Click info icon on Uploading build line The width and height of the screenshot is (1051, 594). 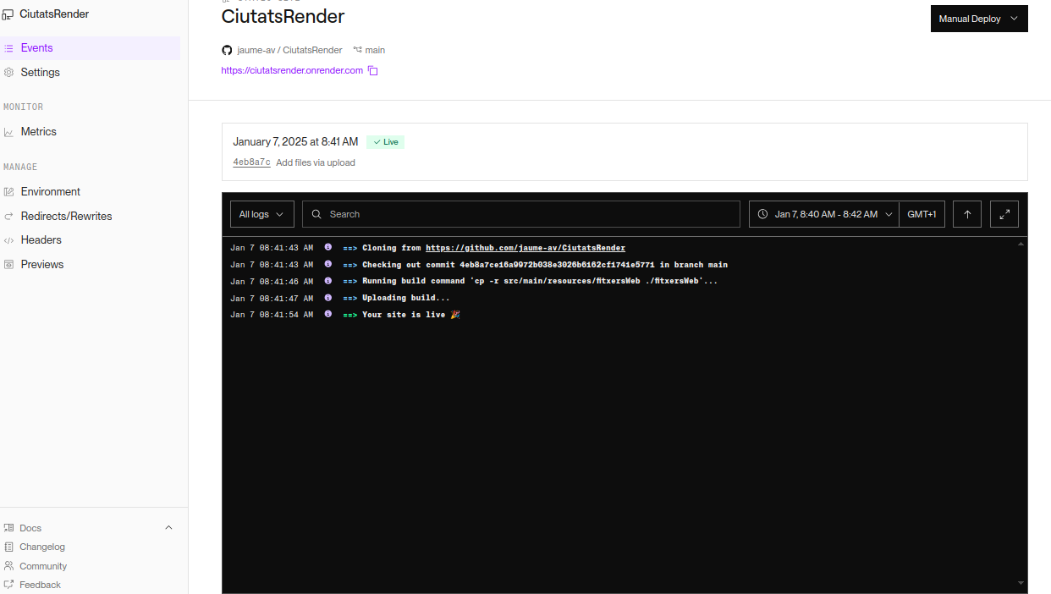pyautogui.click(x=328, y=297)
